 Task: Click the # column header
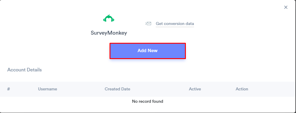pyautogui.click(x=8, y=89)
